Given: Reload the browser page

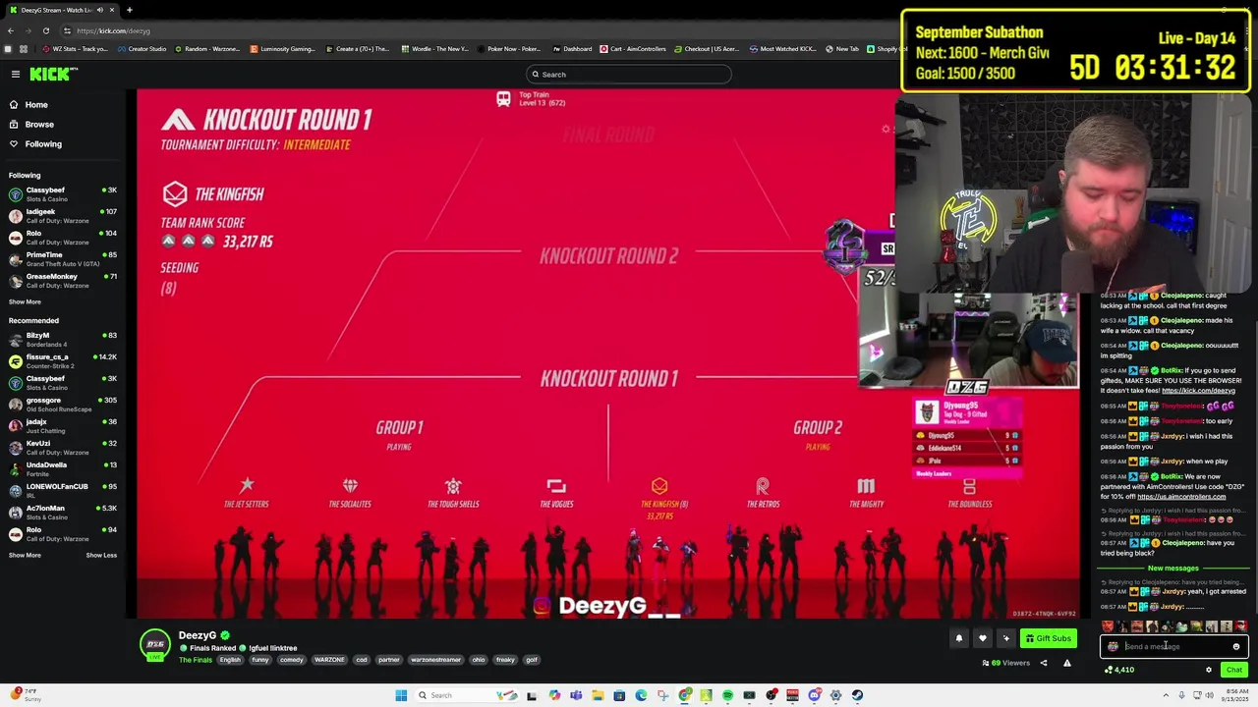Looking at the screenshot, I should tap(45, 30).
